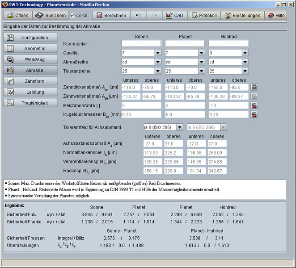Click the calculator icon beside Zahndickenabmaß row

point(254,88)
